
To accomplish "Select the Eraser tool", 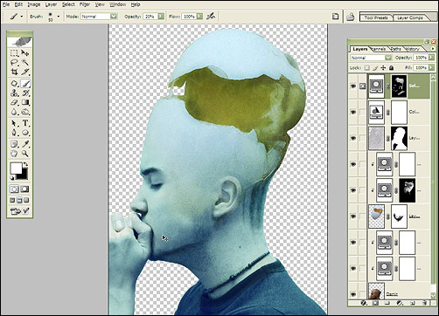I will (x=14, y=102).
